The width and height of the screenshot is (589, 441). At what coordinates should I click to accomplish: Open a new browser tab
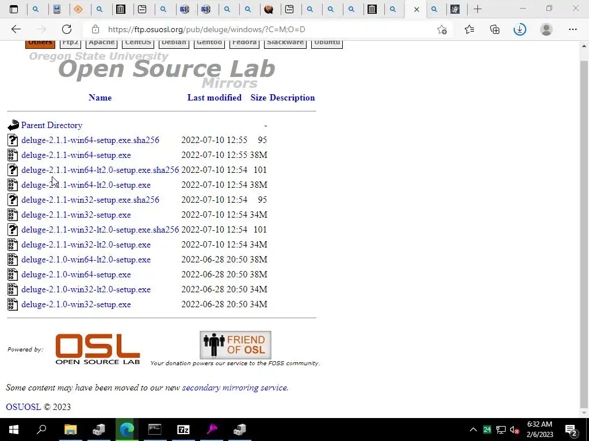[x=477, y=9]
